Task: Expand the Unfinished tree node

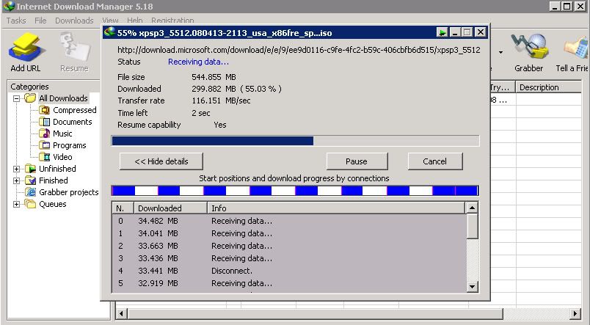Action: (17, 169)
